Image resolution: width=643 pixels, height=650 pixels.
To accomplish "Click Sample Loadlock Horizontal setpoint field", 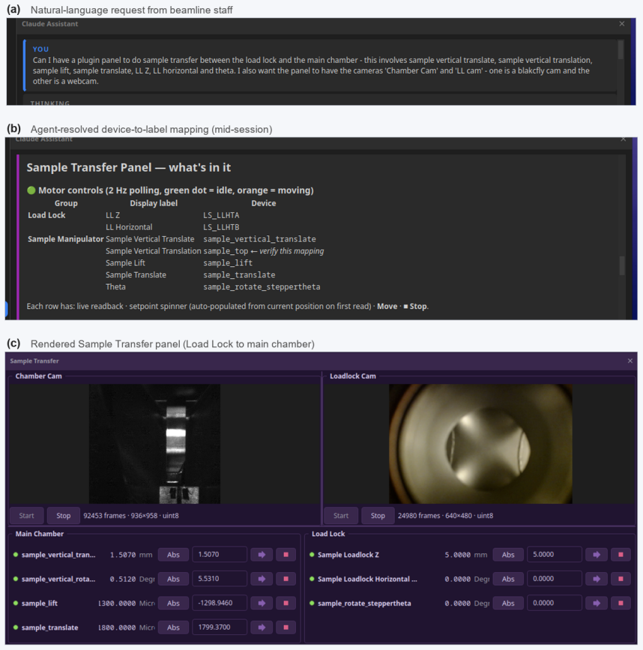I will click(x=555, y=579).
